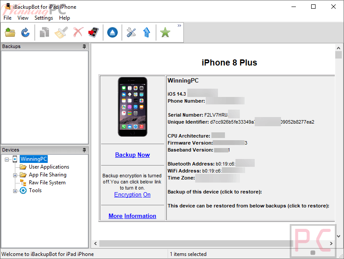Click the '1 items selected' status text
This screenshot has height=259, width=344.
[x=188, y=254]
